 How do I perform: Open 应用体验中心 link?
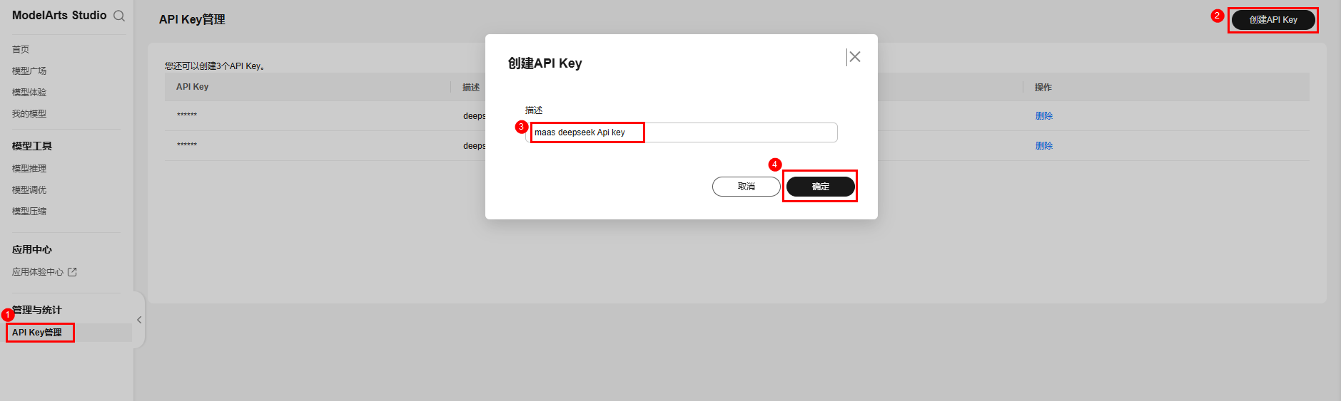tap(38, 272)
